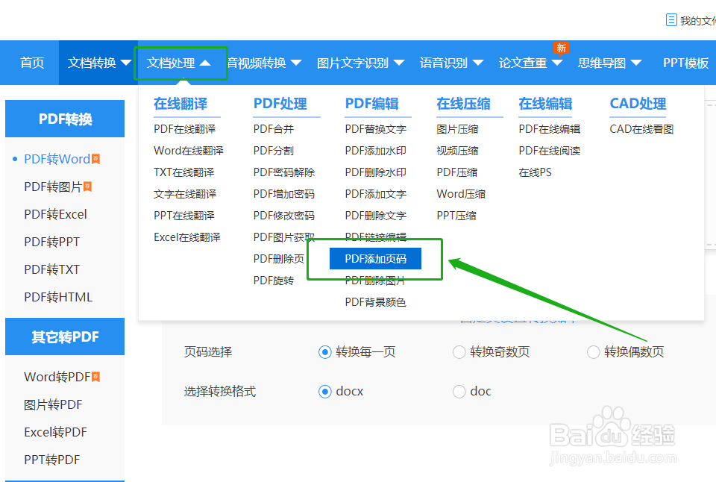
Task: Open 我的文件 via the document icon
Action: [x=671, y=19]
